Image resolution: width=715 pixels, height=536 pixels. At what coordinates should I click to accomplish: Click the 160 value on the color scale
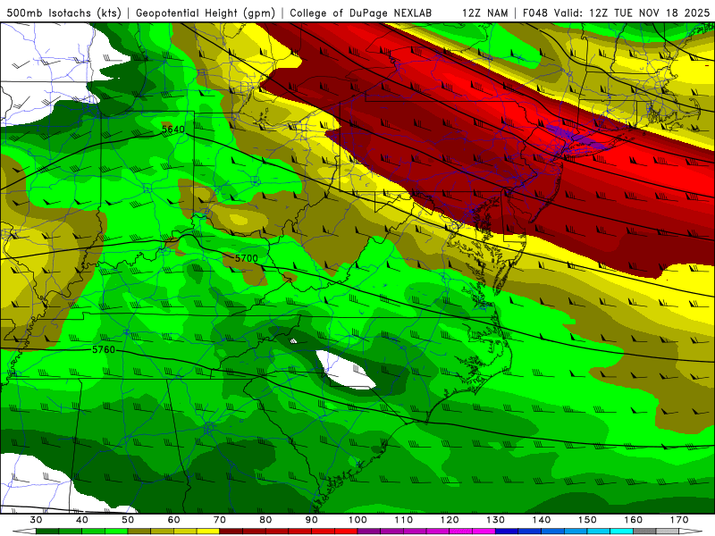click(634, 520)
